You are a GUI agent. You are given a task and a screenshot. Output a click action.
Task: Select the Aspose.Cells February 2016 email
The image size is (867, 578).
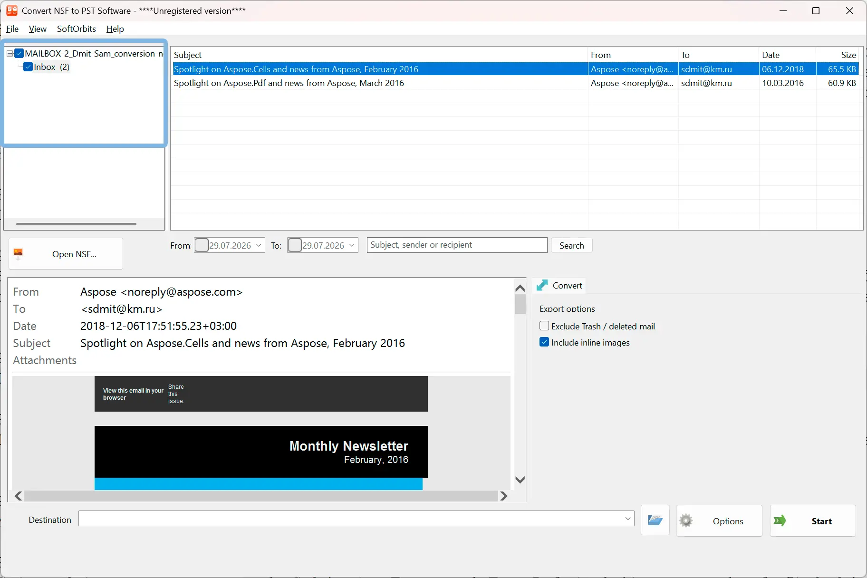pyautogui.click(x=516, y=69)
